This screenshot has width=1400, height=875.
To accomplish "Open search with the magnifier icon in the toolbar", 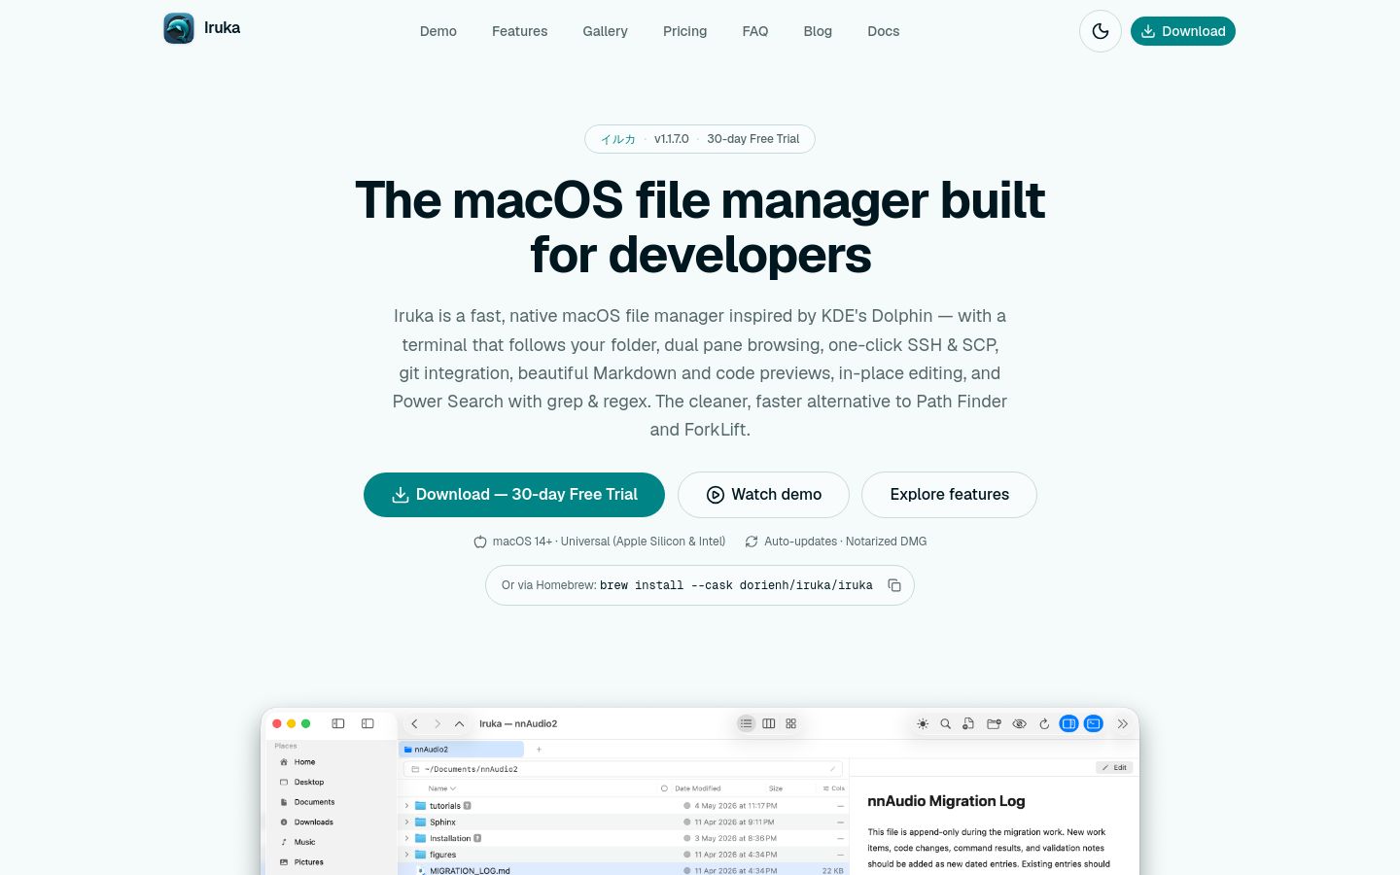I will (945, 723).
